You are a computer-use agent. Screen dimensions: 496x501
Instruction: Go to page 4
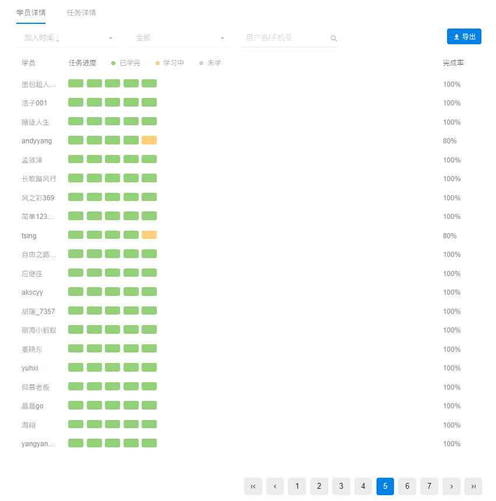363,486
